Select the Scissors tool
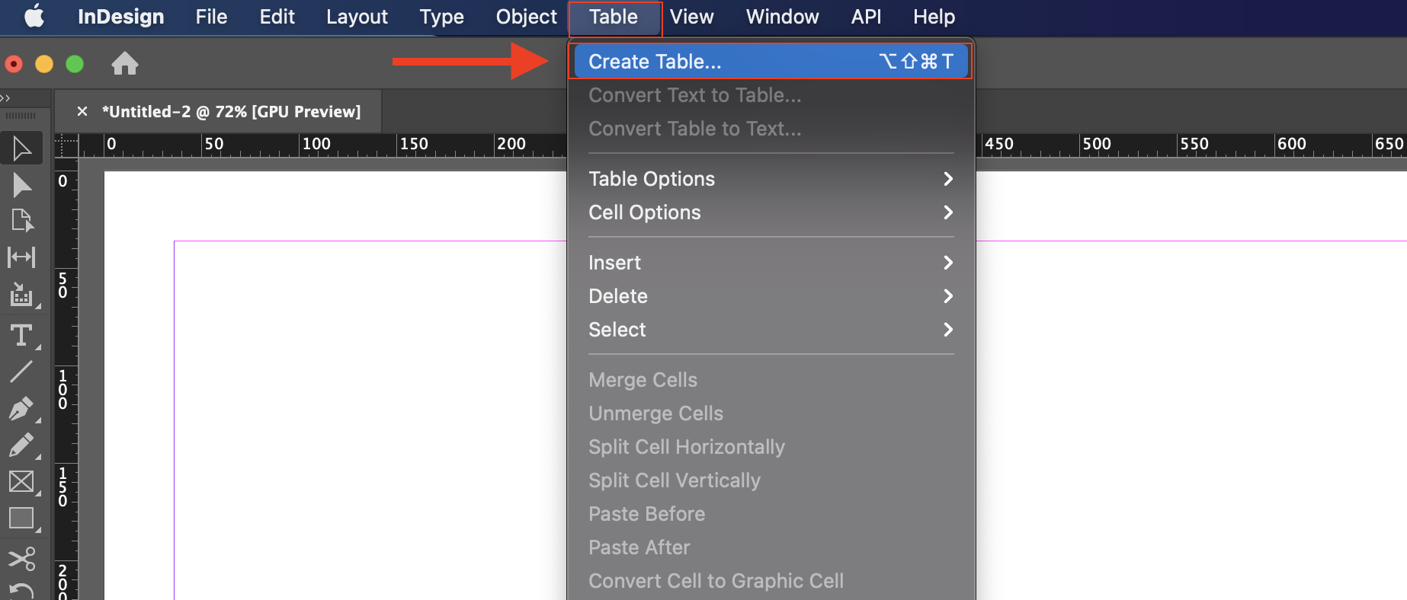The width and height of the screenshot is (1407, 600). 22,559
